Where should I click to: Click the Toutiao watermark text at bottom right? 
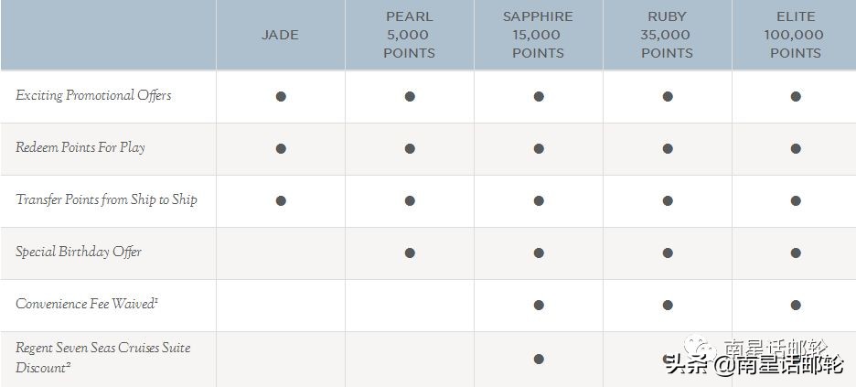coord(753,366)
